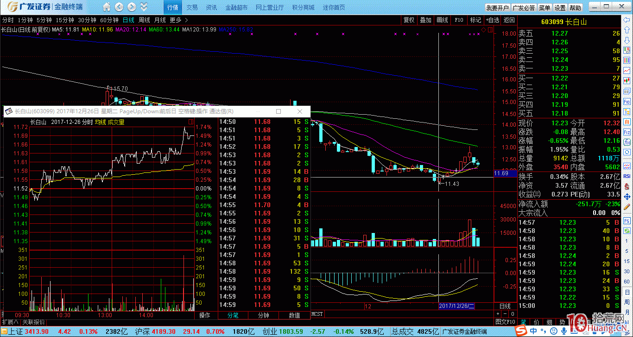
Task: Click the blue four-way move icon
Action: (627, 196)
